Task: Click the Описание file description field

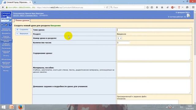Action: [148, 102]
